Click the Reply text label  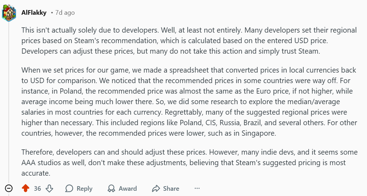[84, 189]
